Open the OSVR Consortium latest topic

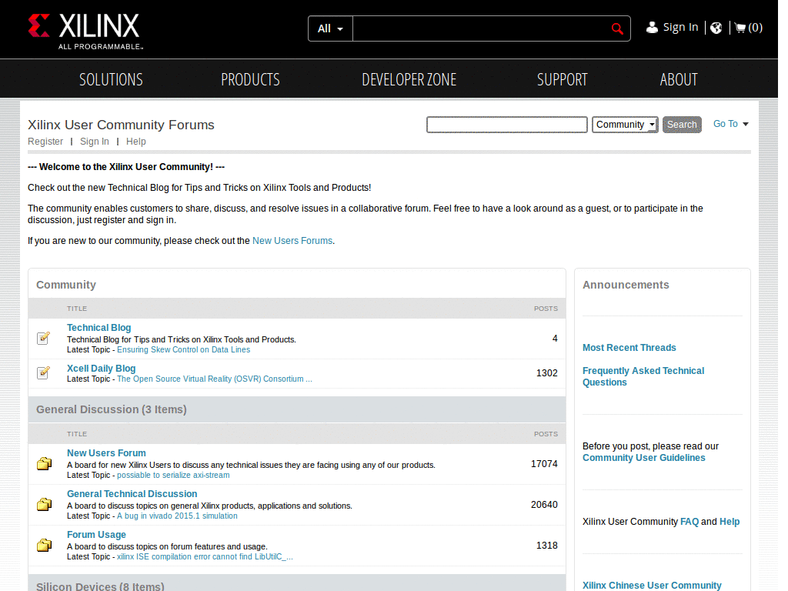click(x=215, y=379)
